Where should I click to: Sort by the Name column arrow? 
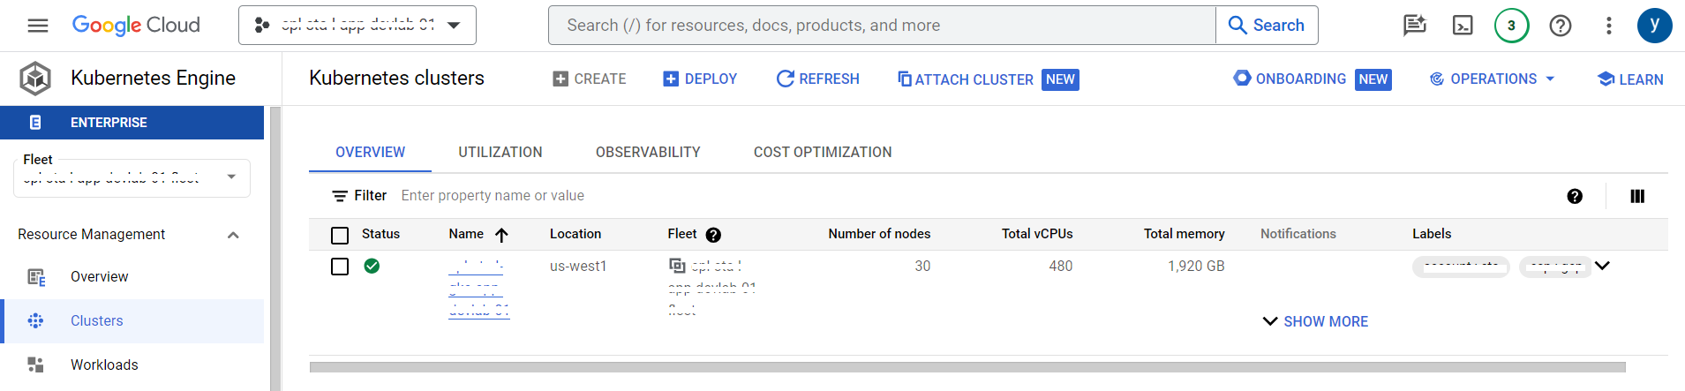click(x=501, y=235)
